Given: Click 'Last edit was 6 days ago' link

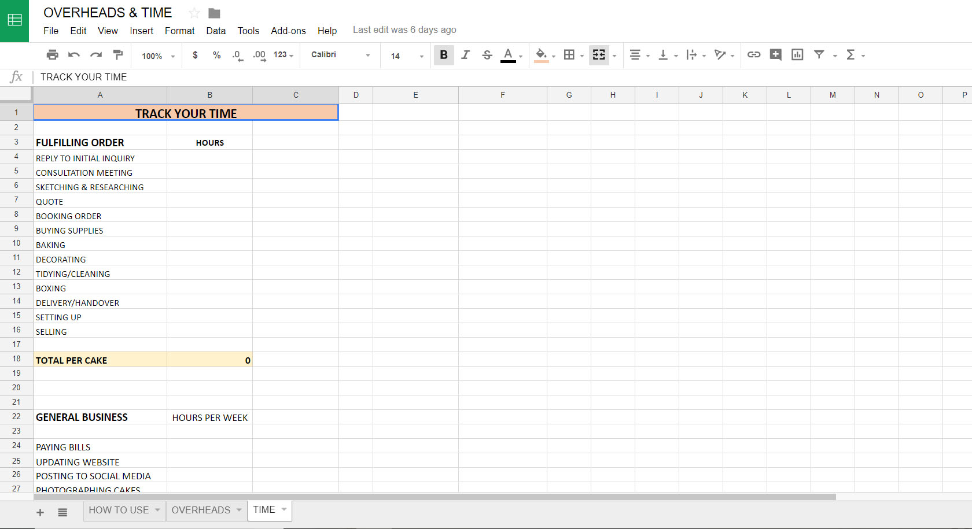Looking at the screenshot, I should [x=404, y=30].
